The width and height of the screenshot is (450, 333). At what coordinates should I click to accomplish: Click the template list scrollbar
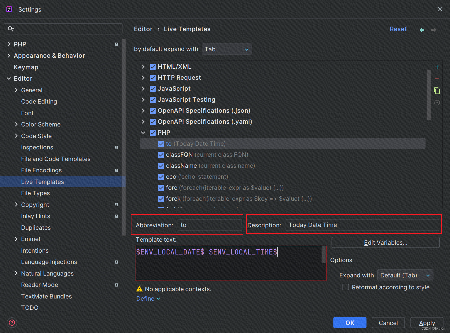(429, 95)
